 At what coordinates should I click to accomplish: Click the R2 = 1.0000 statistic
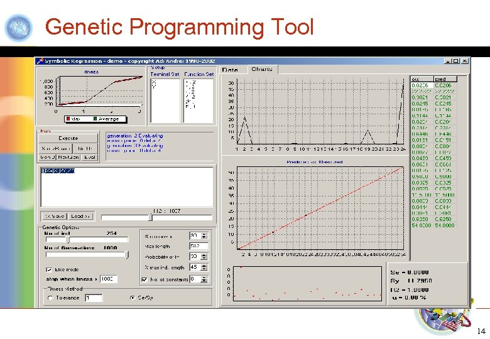410,289
